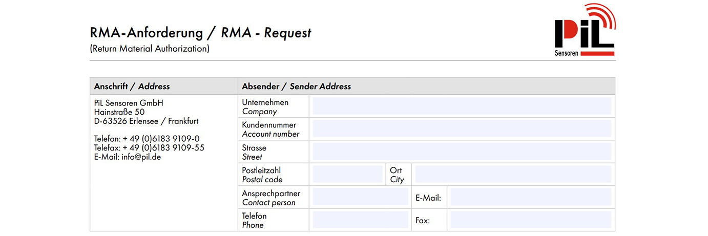Click the RMA-Anforderung / RMA - Request title

[x=200, y=33]
